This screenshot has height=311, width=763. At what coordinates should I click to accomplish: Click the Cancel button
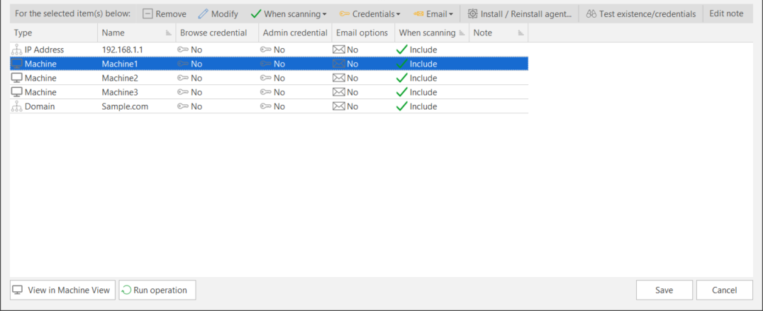click(x=724, y=290)
